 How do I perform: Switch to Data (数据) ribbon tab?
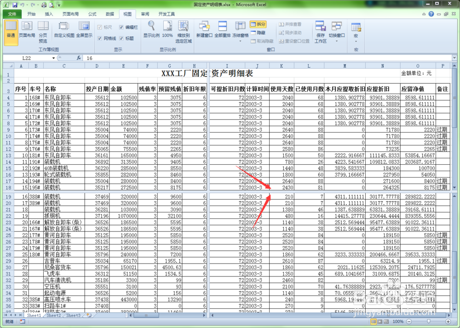[110, 14]
